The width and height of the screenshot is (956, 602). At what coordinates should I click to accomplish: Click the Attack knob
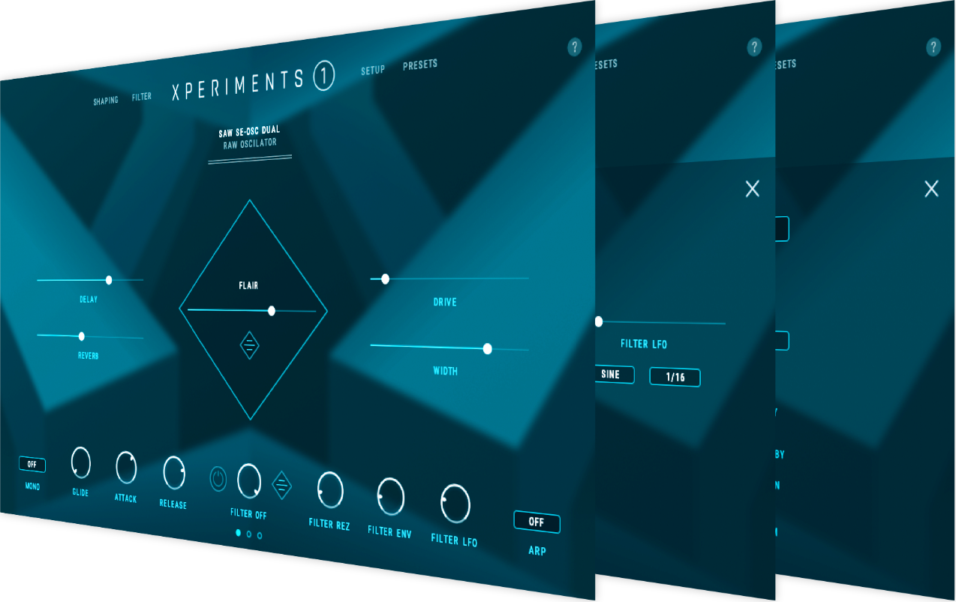click(126, 467)
